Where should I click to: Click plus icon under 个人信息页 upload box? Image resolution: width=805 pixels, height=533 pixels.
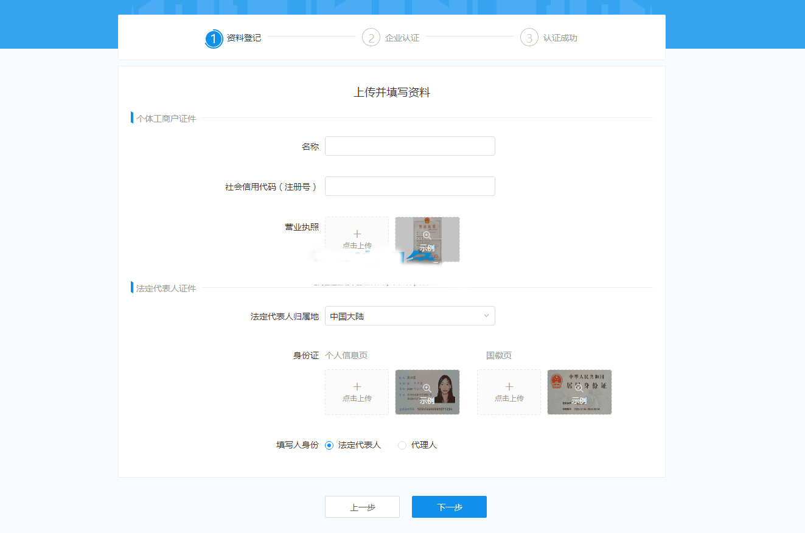[357, 387]
